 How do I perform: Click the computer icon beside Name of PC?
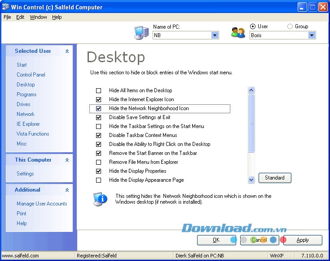[141, 33]
